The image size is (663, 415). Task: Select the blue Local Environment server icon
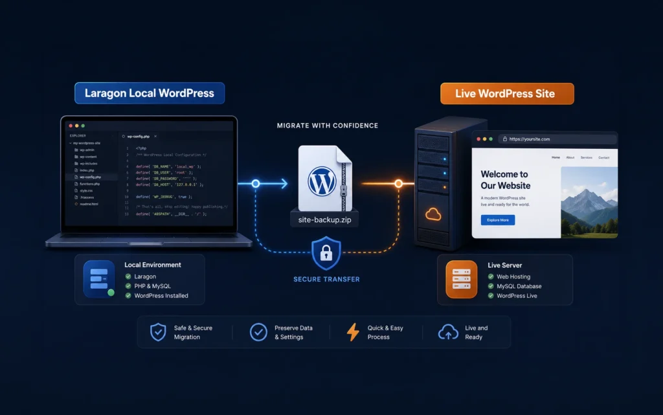pyautogui.click(x=99, y=279)
